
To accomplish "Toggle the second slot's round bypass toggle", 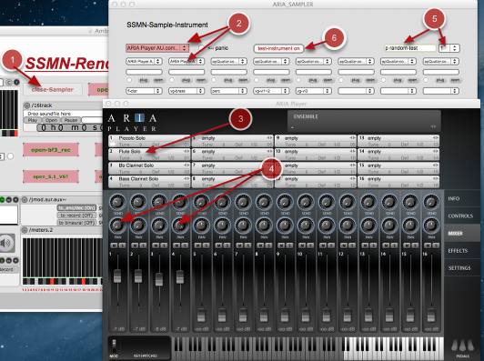I will (172, 80).
